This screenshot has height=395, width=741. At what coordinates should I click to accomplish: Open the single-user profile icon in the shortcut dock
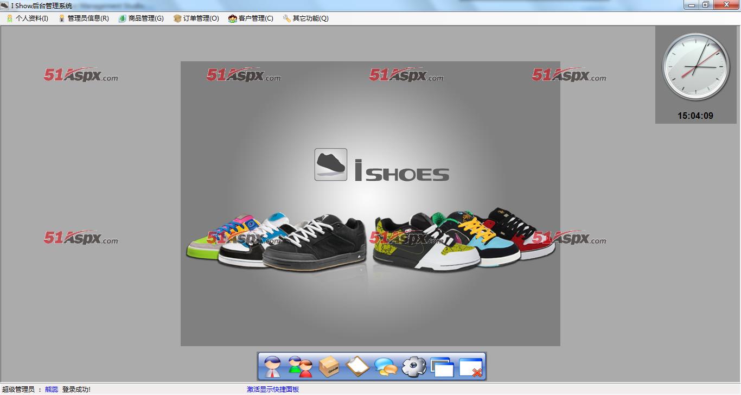point(273,367)
